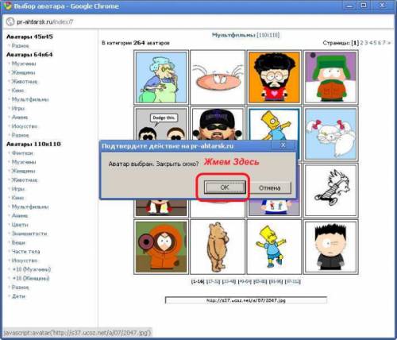Open Искусство under Аватары 64x64
This screenshot has height=340, width=397.
click(x=25, y=126)
